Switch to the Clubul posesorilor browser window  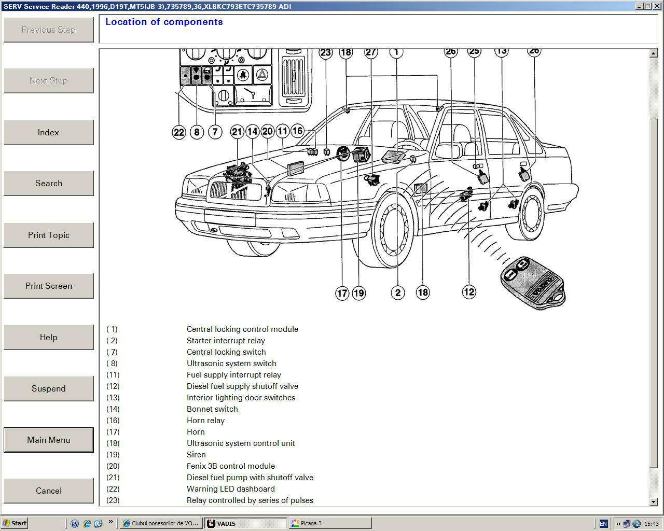160,523
